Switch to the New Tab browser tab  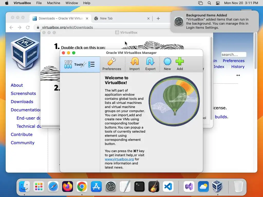click(122, 18)
